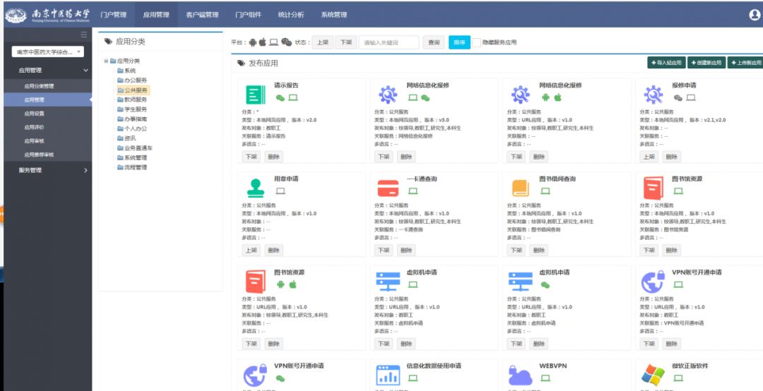Click the keyword search input field
Screen dimensions: 763x391
(x=389, y=42)
